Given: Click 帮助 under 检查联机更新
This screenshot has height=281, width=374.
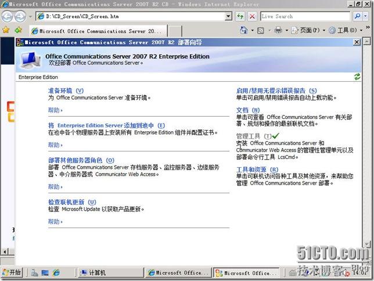Looking at the screenshot, I should (x=55, y=222).
